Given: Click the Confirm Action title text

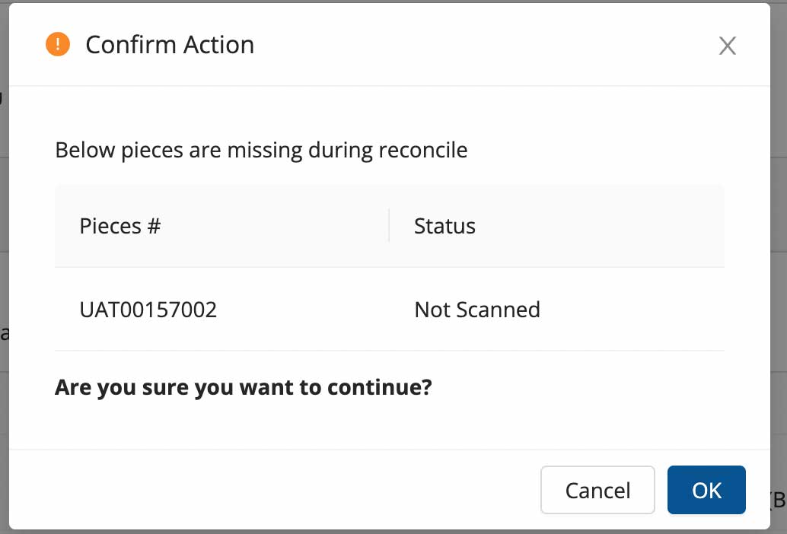Looking at the screenshot, I should click(x=170, y=45).
